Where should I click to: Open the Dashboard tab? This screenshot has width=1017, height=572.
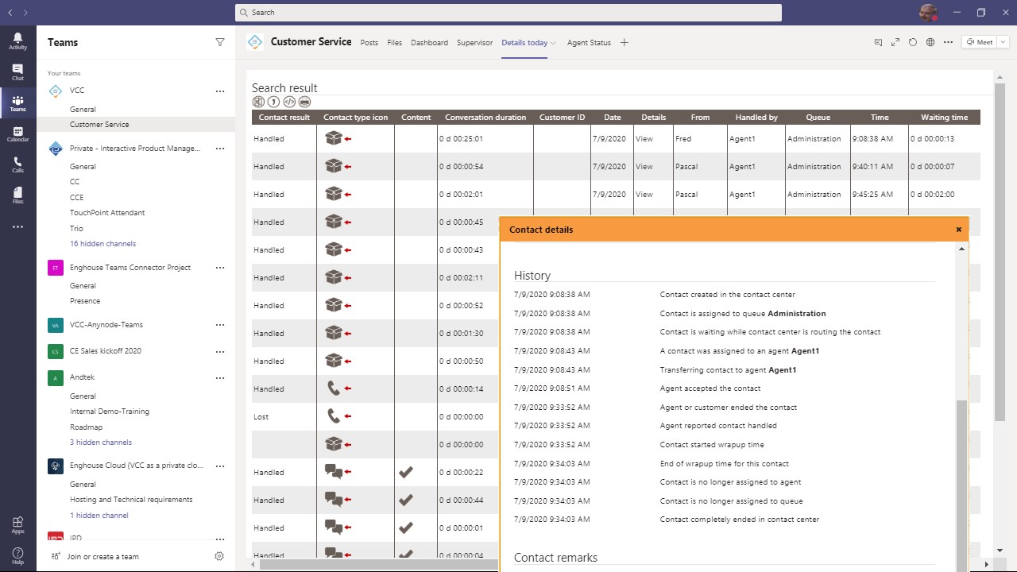point(429,43)
